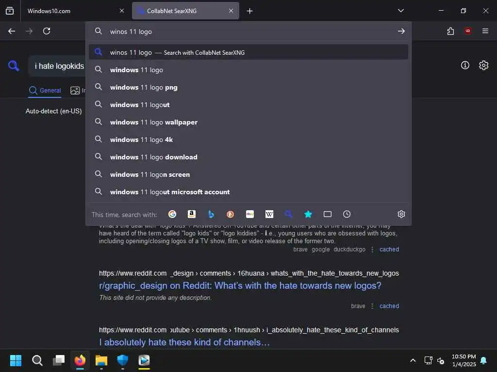This screenshot has width=497, height=372.
Task: Expand options dots beside brave engine label
Action: click(372, 306)
